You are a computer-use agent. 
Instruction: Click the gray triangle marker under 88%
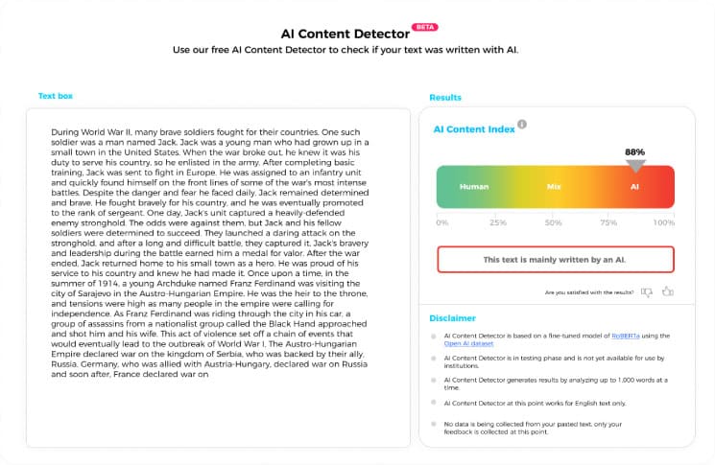click(x=635, y=166)
